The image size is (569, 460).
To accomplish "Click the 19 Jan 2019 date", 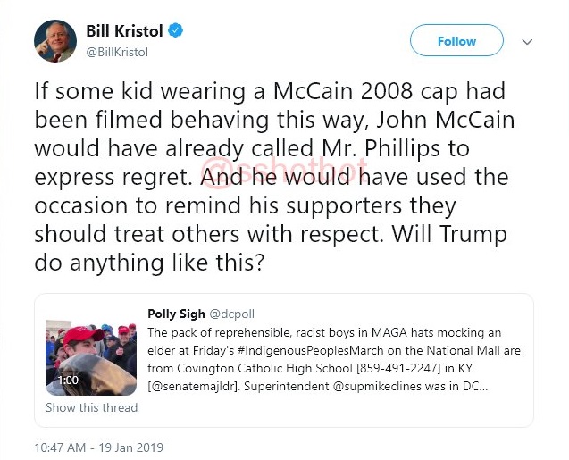I will pos(131,447).
